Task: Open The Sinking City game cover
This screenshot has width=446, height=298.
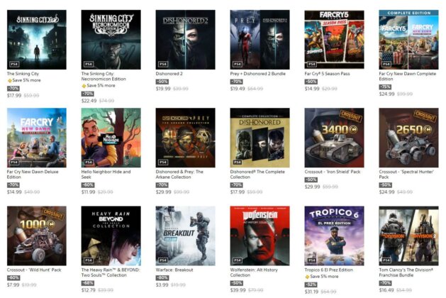Action: [x=37, y=40]
